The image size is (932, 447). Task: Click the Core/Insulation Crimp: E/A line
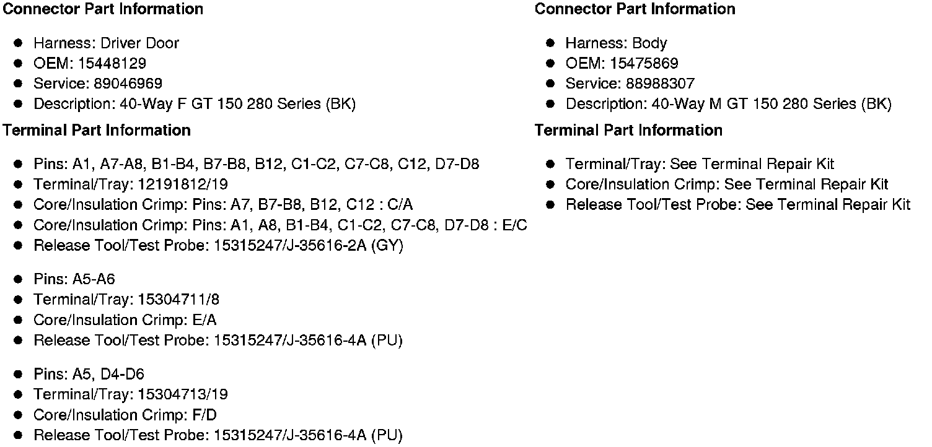tap(125, 320)
